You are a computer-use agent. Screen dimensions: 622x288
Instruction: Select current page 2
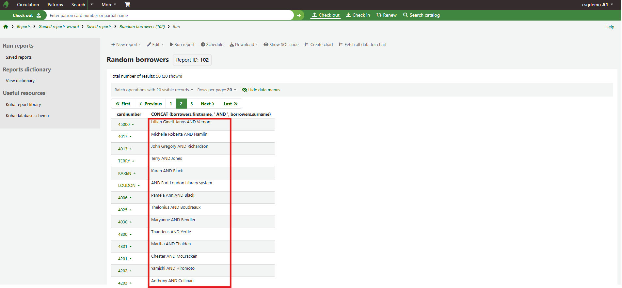click(181, 104)
